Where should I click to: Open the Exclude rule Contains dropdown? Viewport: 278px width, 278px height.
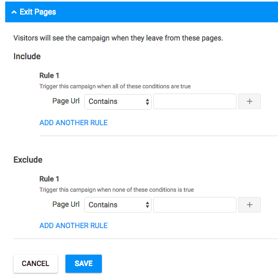(118, 205)
